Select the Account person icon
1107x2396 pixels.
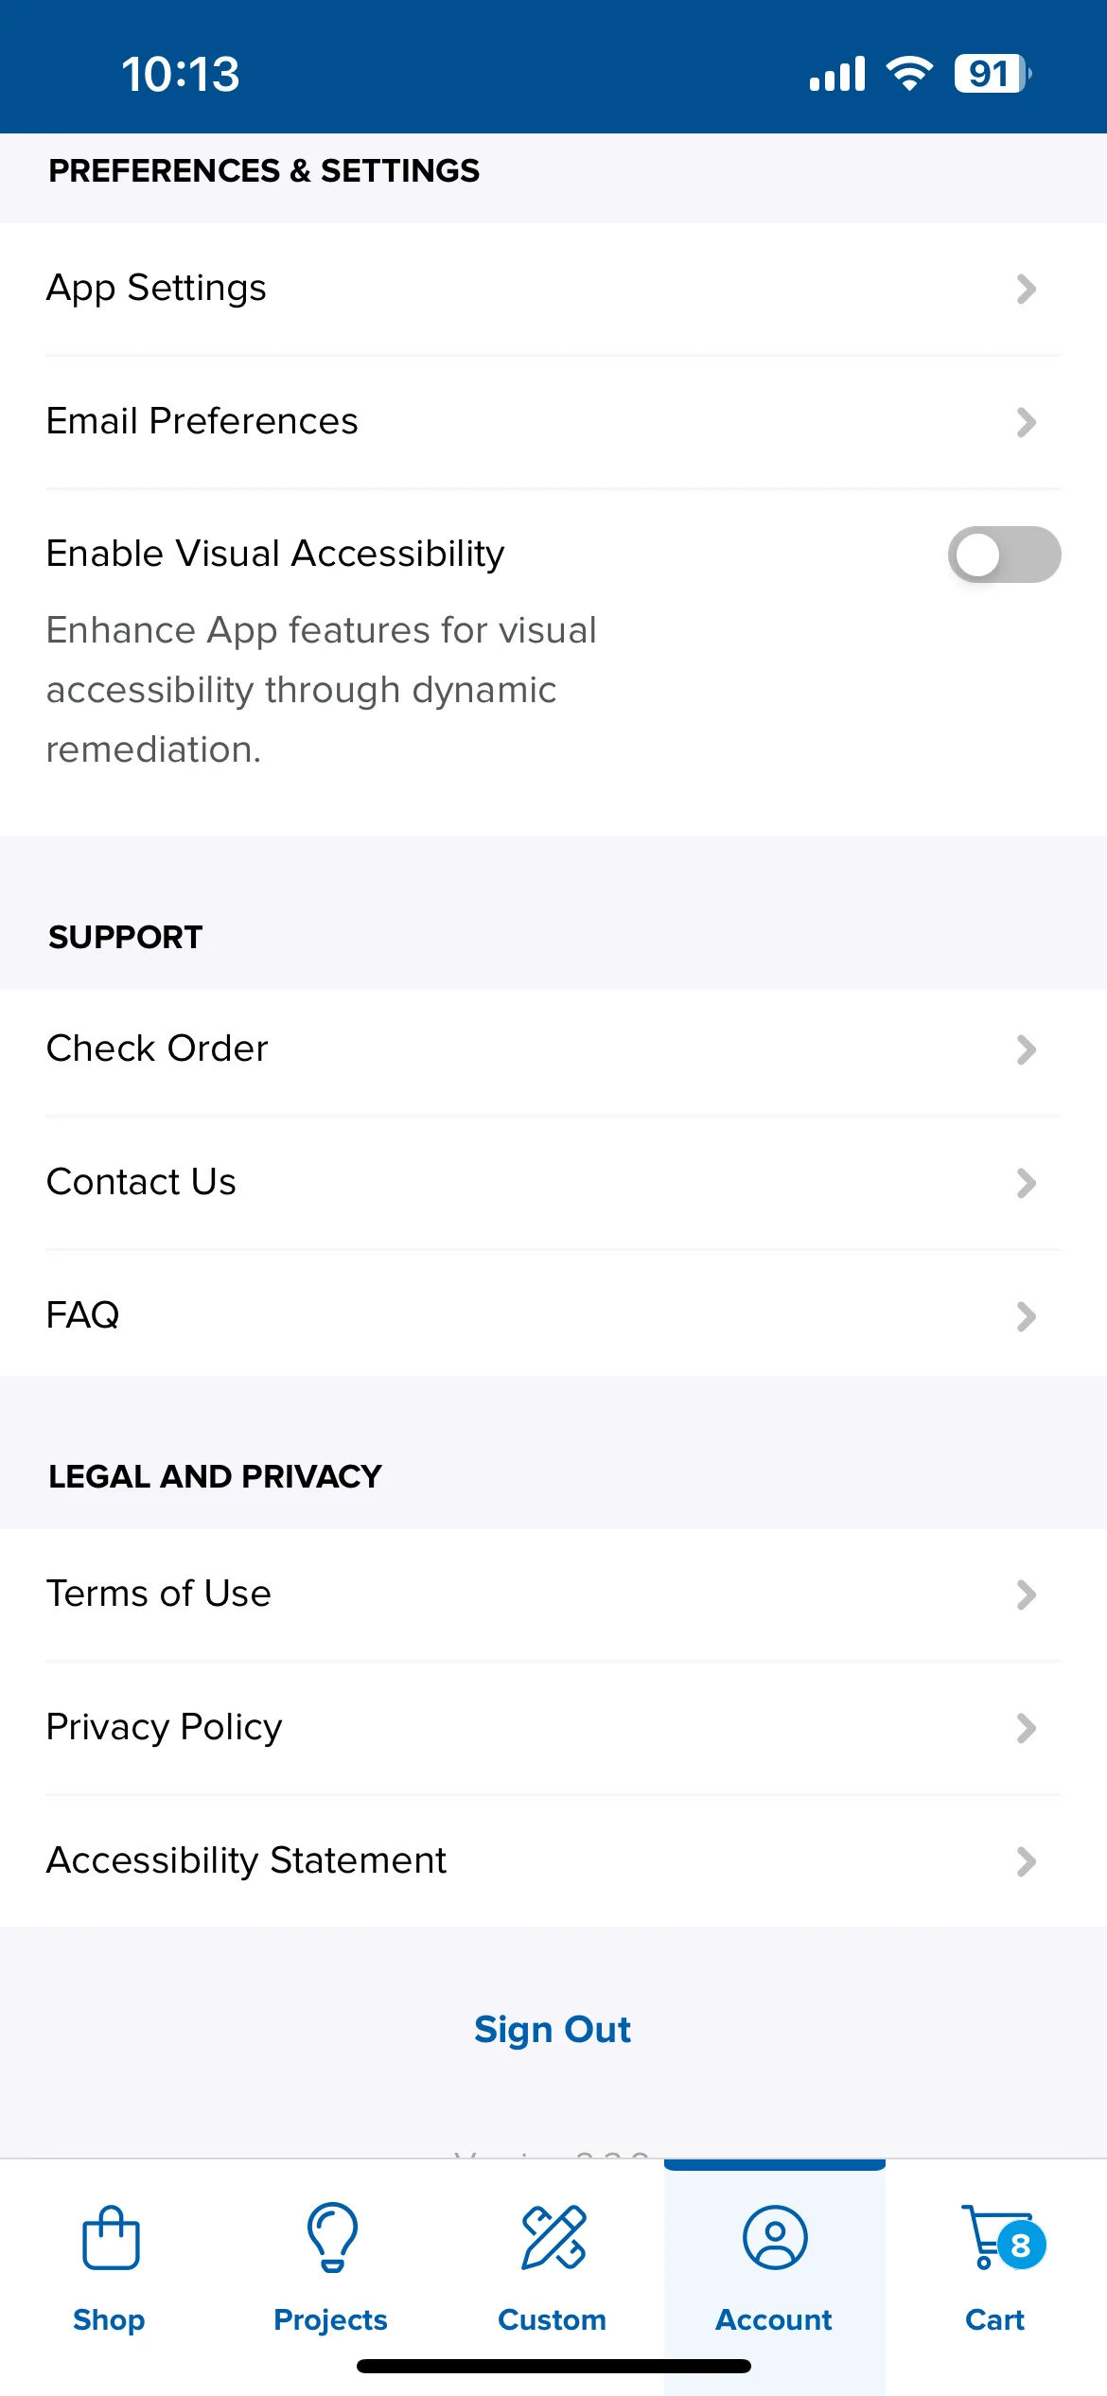click(775, 2238)
